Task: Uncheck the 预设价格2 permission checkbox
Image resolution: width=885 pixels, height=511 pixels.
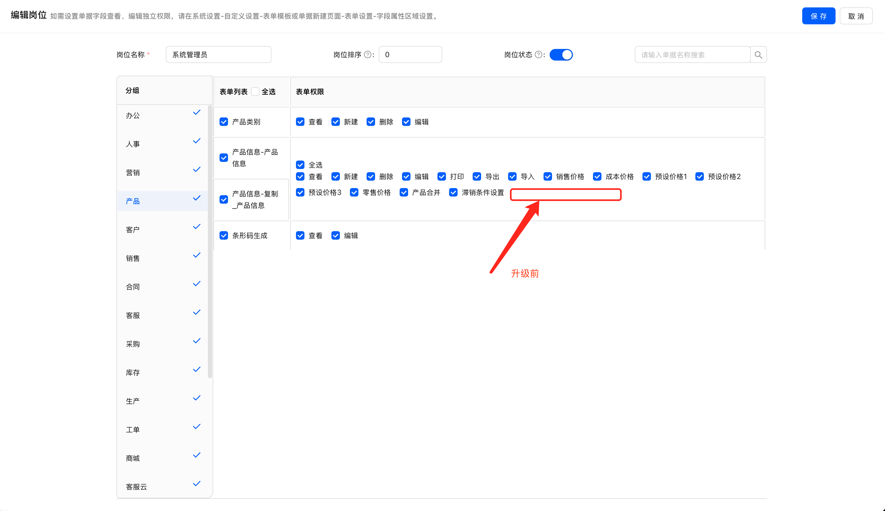Action: pos(699,176)
